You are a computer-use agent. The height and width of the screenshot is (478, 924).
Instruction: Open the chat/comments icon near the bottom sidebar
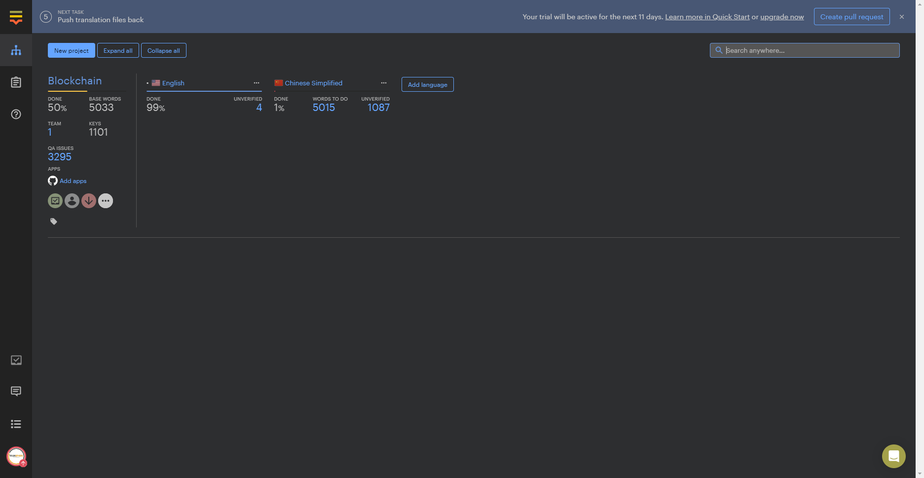pos(16,391)
